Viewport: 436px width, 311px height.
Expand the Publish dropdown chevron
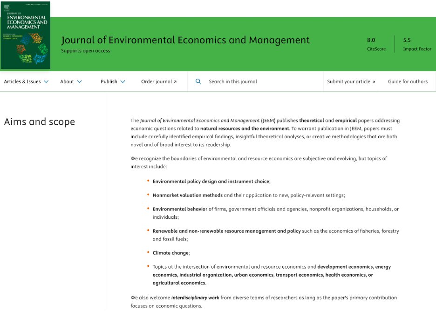pos(123,82)
